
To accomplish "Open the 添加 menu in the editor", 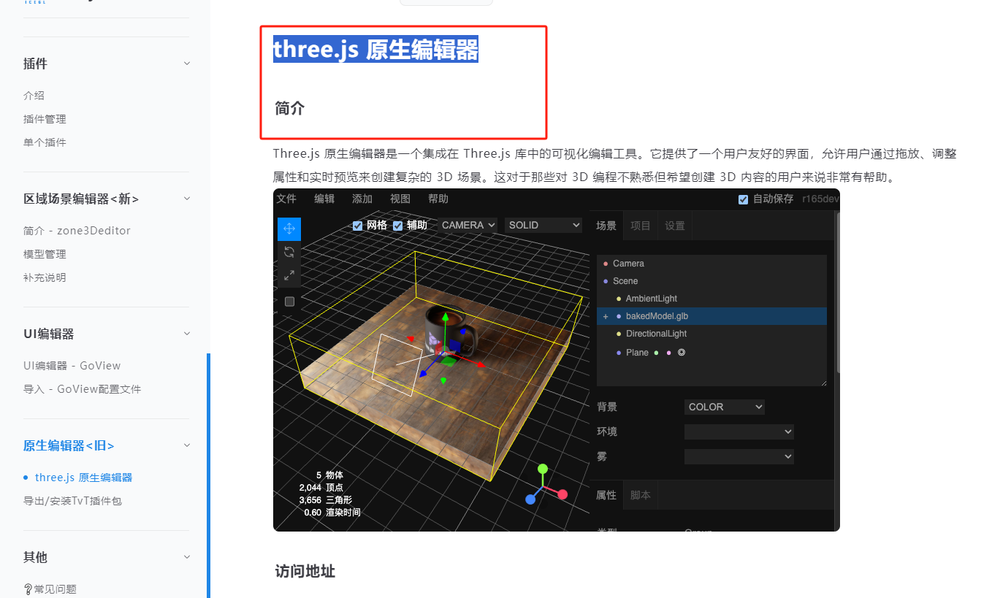I will (x=362, y=199).
